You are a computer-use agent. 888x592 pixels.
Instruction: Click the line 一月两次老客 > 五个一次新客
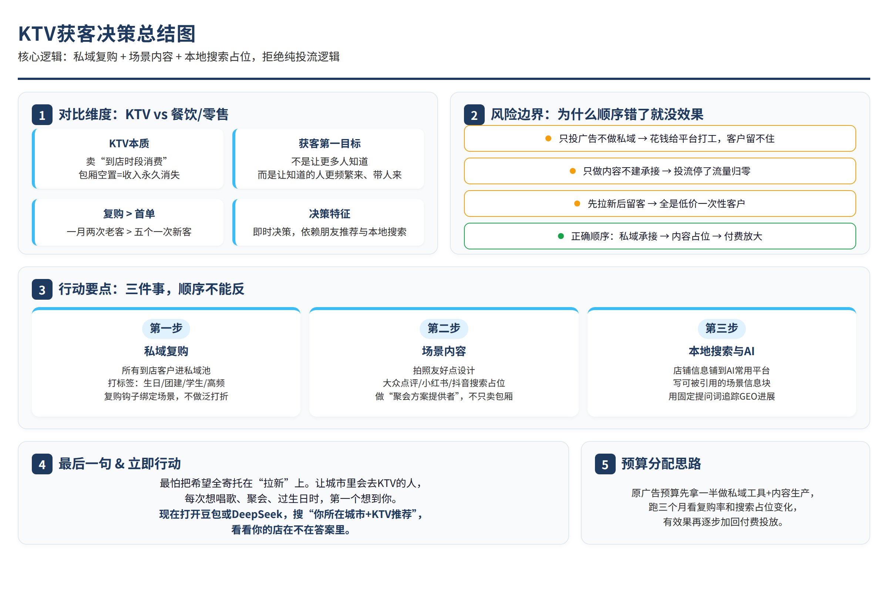(x=129, y=232)
